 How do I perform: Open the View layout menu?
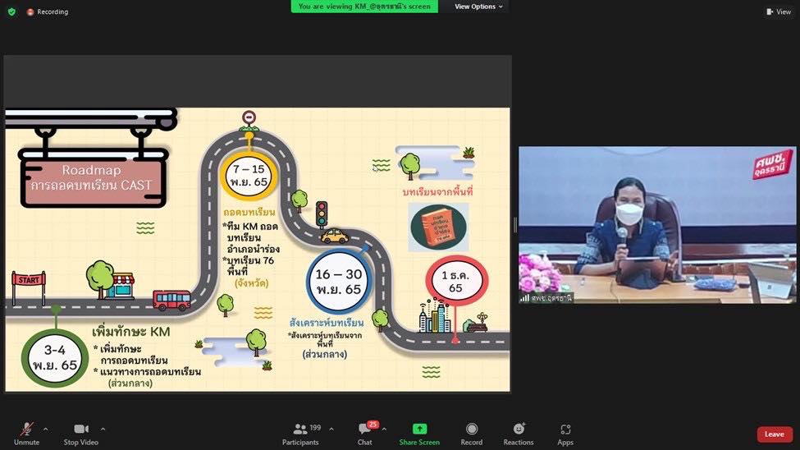[x=778, y=11]
